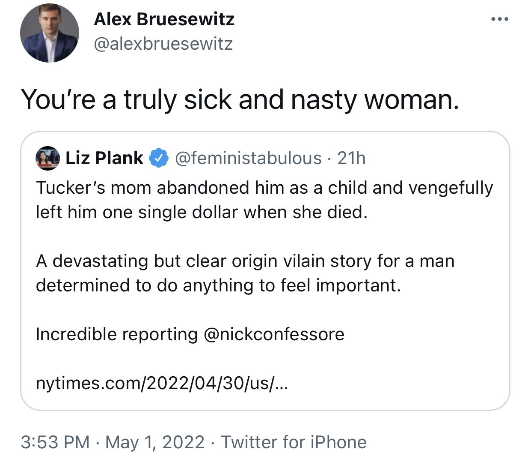Click Liz Plank's small avatar
Image resolution: width=531 pixels, height=468 pixels.
tap(47, 158)
